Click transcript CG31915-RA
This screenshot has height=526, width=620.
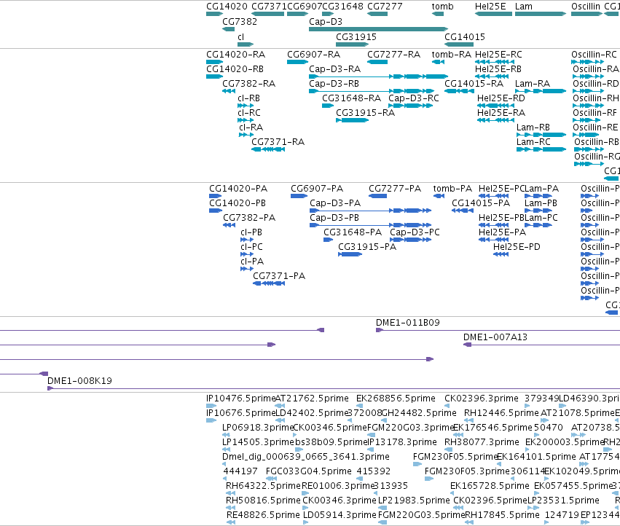pos(353,120)
